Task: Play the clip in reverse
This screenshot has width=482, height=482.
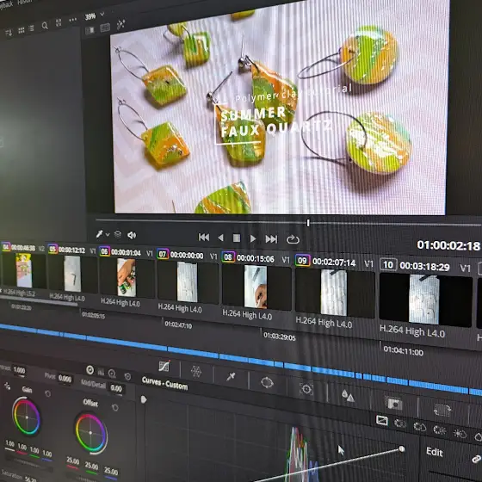Action: tap(220, 238)
